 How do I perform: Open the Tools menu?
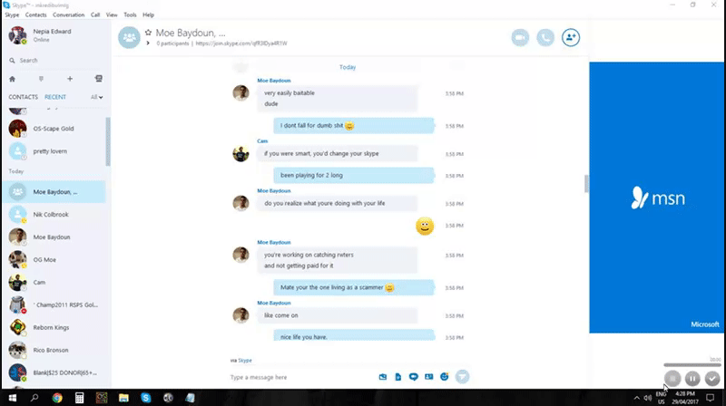[130, 14]
